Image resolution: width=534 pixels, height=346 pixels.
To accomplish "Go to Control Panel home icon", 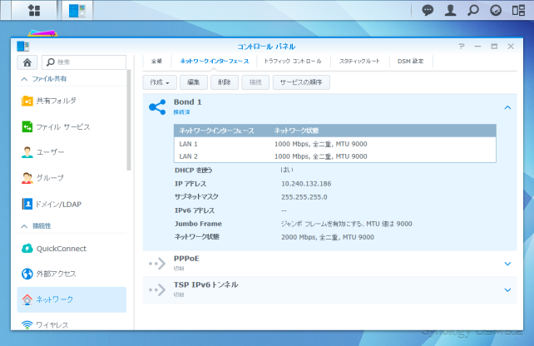I will (27, 62).
